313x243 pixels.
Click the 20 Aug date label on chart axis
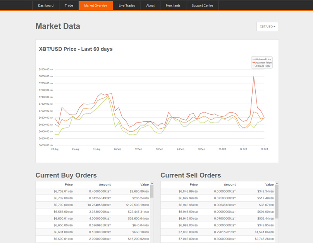pyautogui.click(x=55, y=149)
